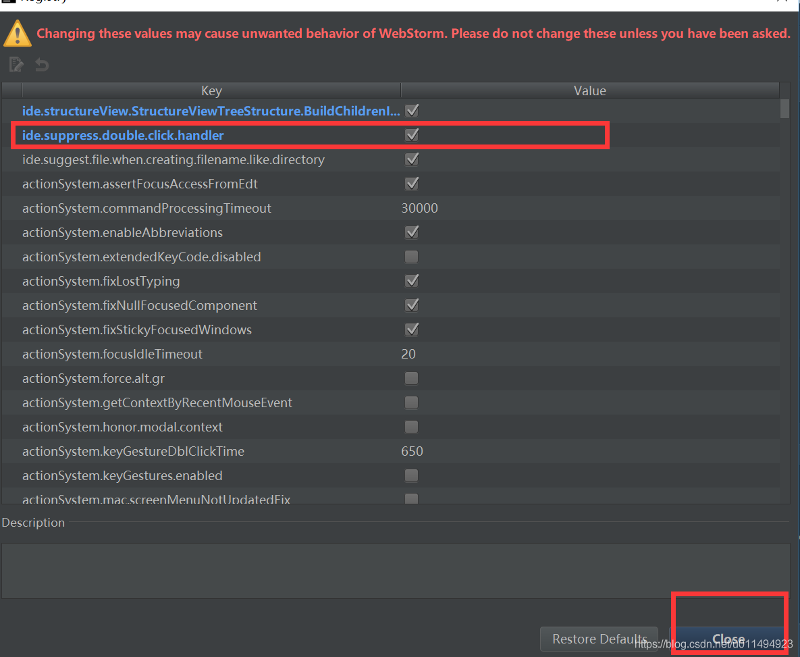Select the actionSystem.fixNullFocusedComponent key
Screen dimensions: 800x657
pos(139,305)
